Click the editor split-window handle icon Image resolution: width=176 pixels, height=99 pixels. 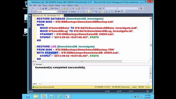(x=151, y=18)
